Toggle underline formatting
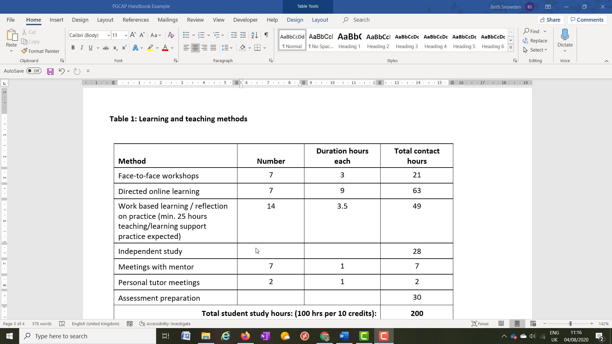Screen dimensions: 612x344 [x=91, y=48]
